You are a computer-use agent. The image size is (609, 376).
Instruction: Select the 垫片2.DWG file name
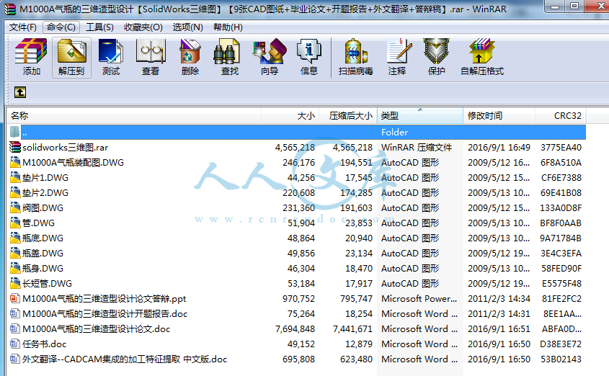click(x=45, y=193)
